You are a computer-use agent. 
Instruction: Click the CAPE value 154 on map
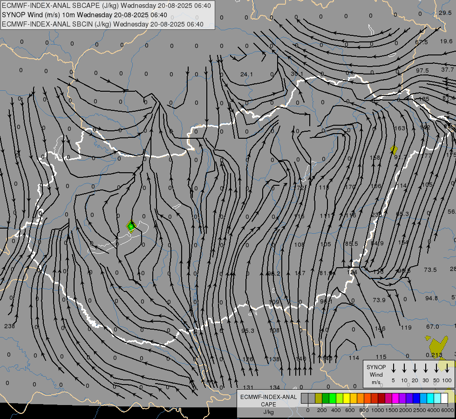(403, 242)
